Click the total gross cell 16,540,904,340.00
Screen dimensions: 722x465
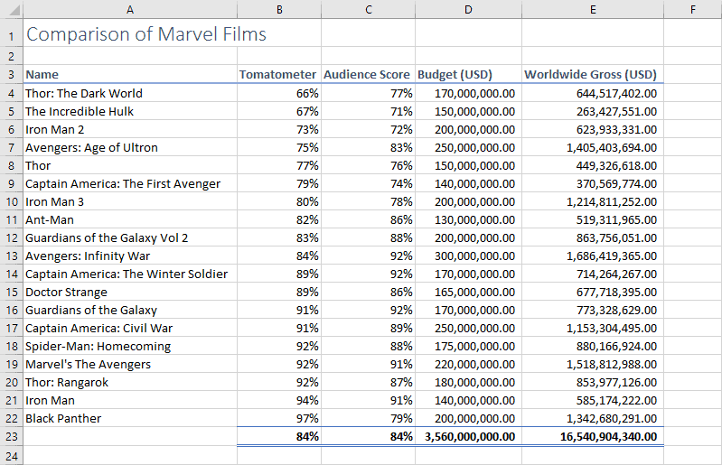point(593,436)
